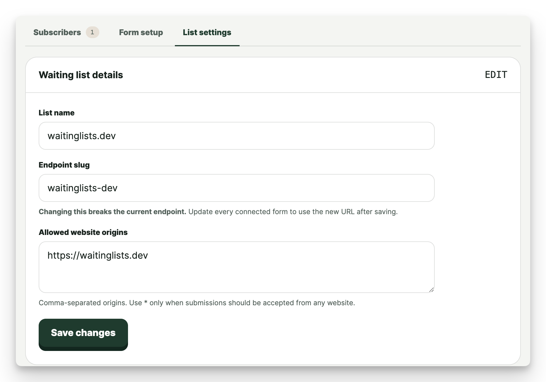The image size is (546, 382).
Task: Focus the List name input field
Action: tap(236, 136)
